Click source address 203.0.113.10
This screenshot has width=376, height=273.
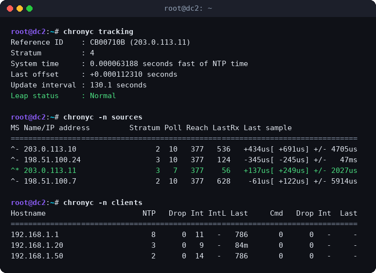pyautogui.click(x=50, y=149)
